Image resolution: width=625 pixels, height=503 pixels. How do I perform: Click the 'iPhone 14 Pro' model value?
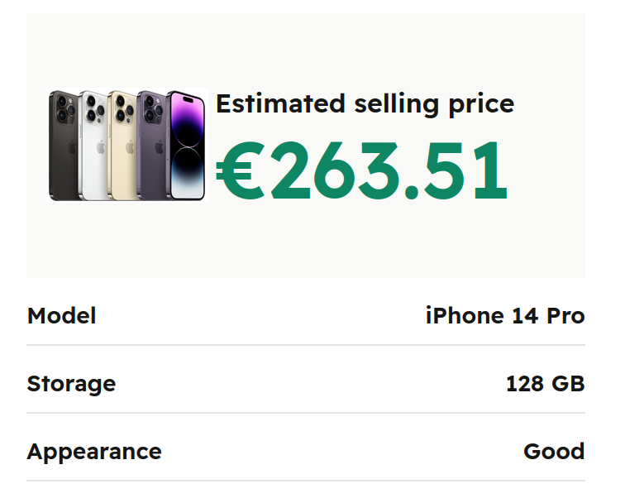tap(504, 316)
